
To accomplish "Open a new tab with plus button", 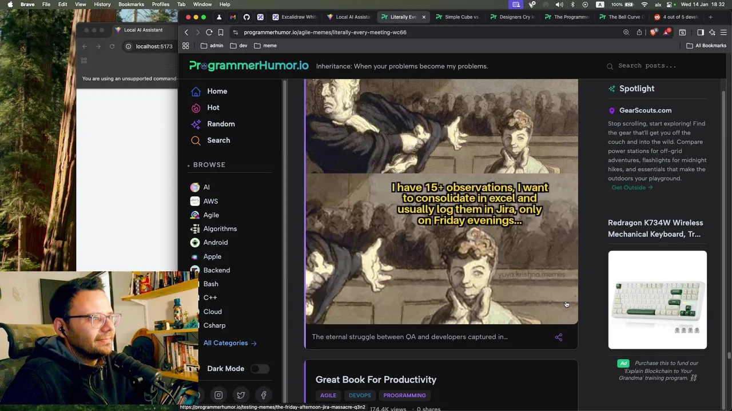I will [x=711, y=17].
